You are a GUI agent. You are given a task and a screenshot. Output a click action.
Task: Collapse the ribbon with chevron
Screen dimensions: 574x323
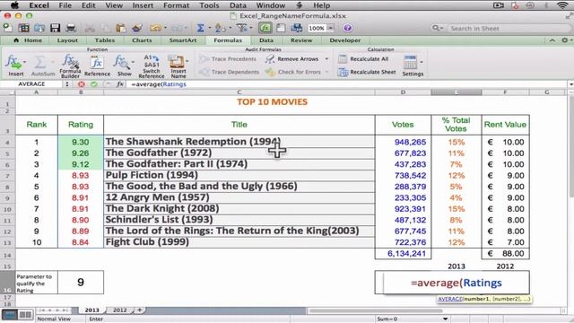pyautogui.click(x=552, y=40)
